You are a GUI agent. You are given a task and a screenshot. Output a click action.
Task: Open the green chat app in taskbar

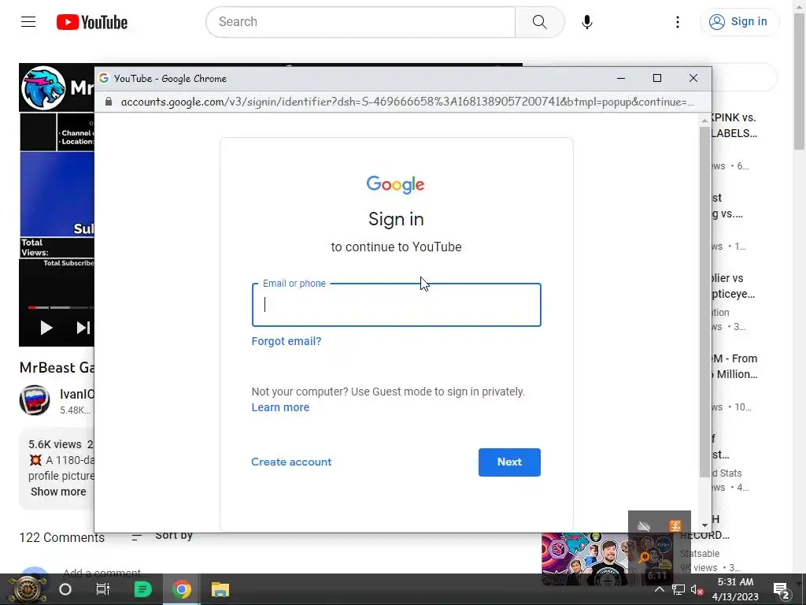142,589
